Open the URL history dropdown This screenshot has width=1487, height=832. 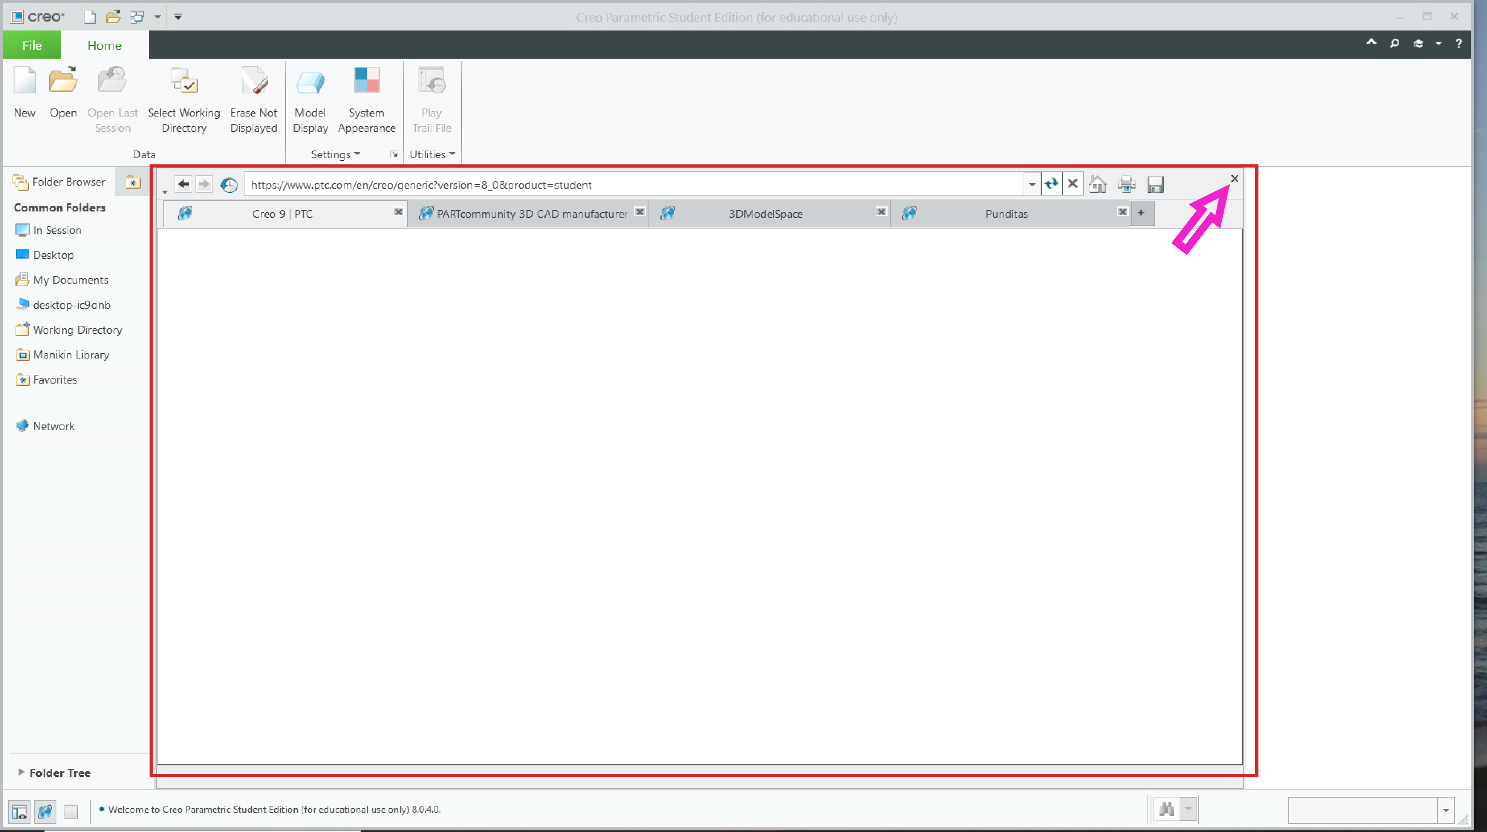tap(1032, 184)
